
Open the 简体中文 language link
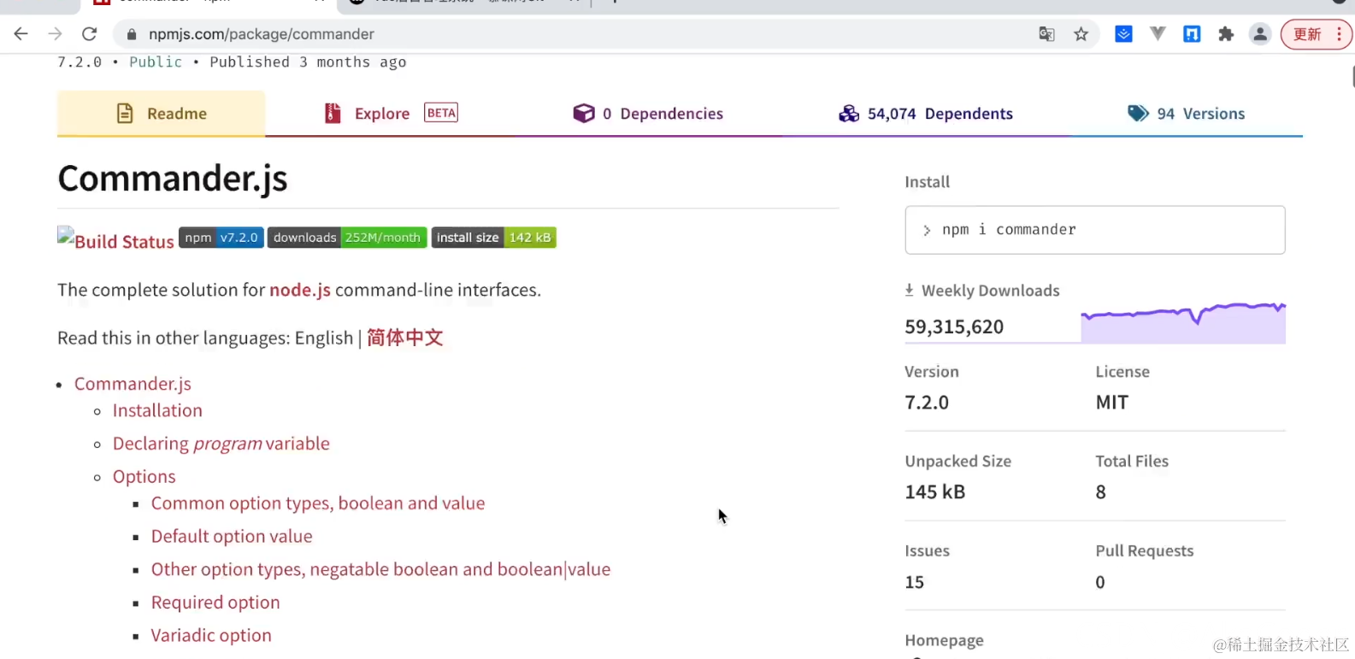pos(405,338)
